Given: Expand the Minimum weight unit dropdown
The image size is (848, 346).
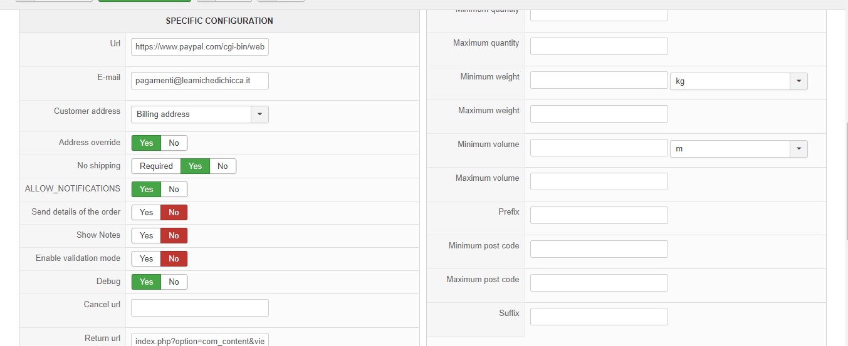Looking at the screenshot, I should tap(798, 81).
